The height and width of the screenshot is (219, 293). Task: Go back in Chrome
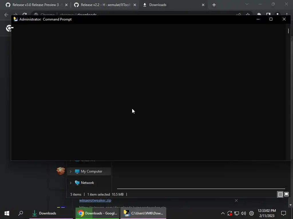[x=6, y=15]
